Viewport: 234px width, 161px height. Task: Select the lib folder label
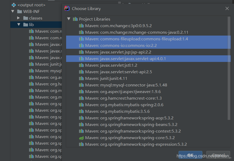(31, 25)
